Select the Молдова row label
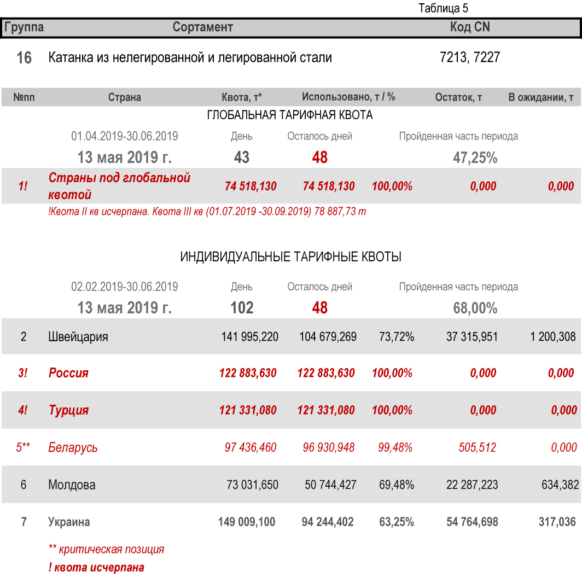 coord(72,485)
